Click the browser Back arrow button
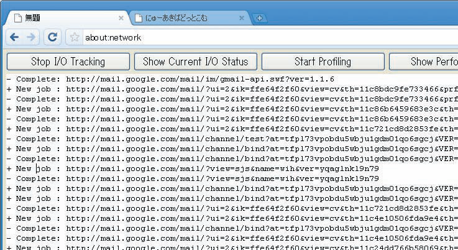 click(14, 37)
